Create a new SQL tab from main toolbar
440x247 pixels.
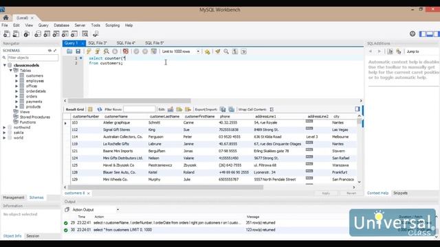coord(6,34)
